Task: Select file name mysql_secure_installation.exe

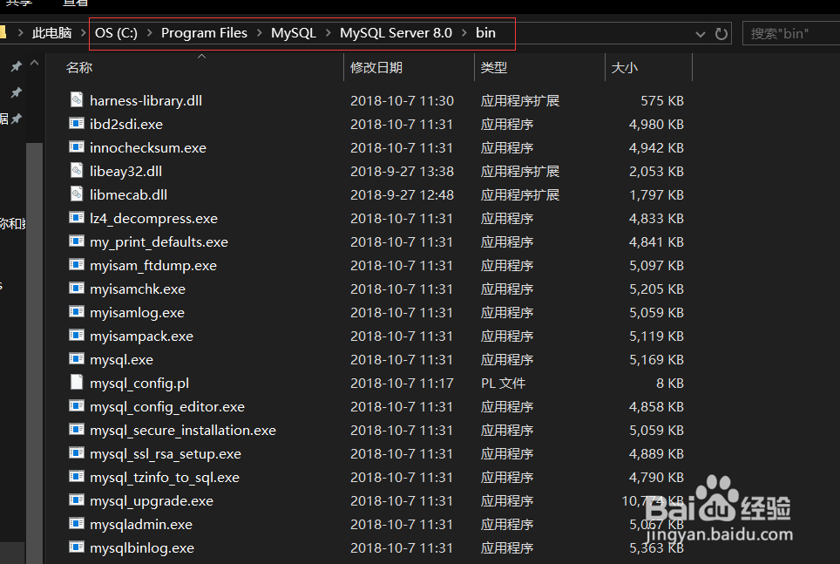Action: 183,431
